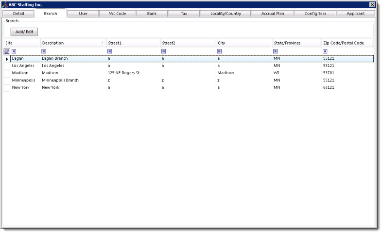Sort by the Description column header
Screen dimensions: 383x234
pyautogui.click(x=70, y=43)
